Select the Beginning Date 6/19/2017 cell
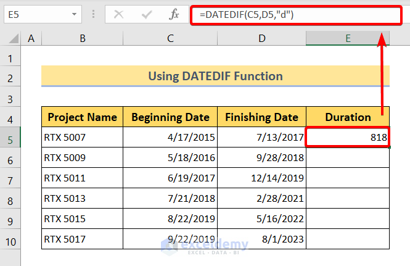Image resolution: width=410 pixels, height=266 pixels. pos(170,178)
